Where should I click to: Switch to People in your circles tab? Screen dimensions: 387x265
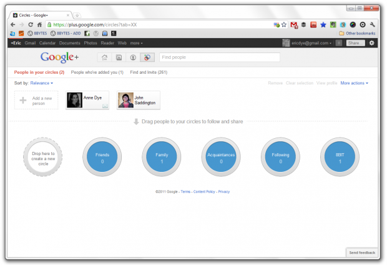point(39,72)
